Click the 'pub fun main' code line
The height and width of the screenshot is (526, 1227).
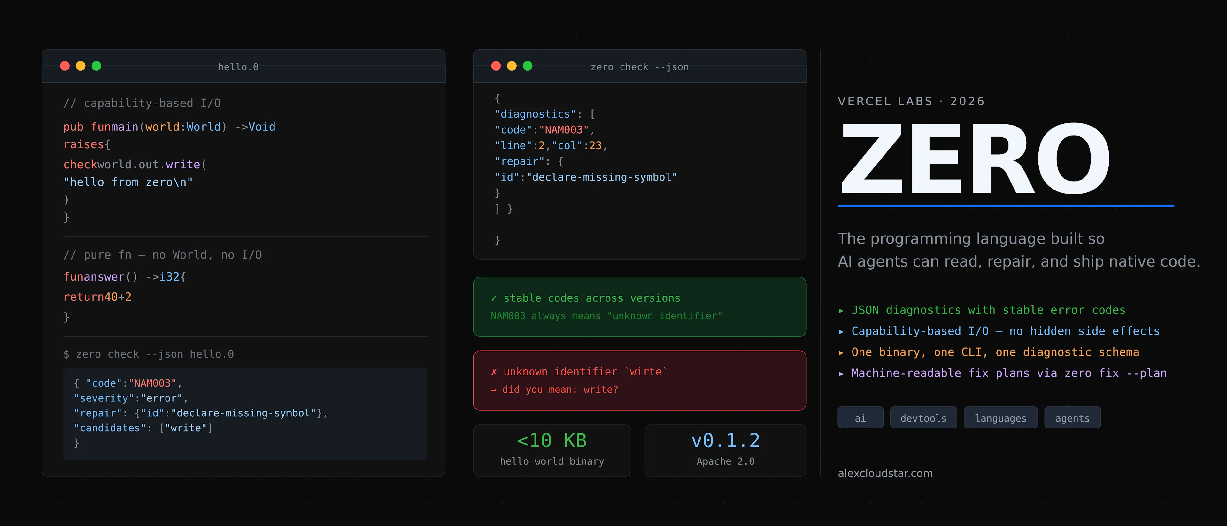click(x=169, y=127)
